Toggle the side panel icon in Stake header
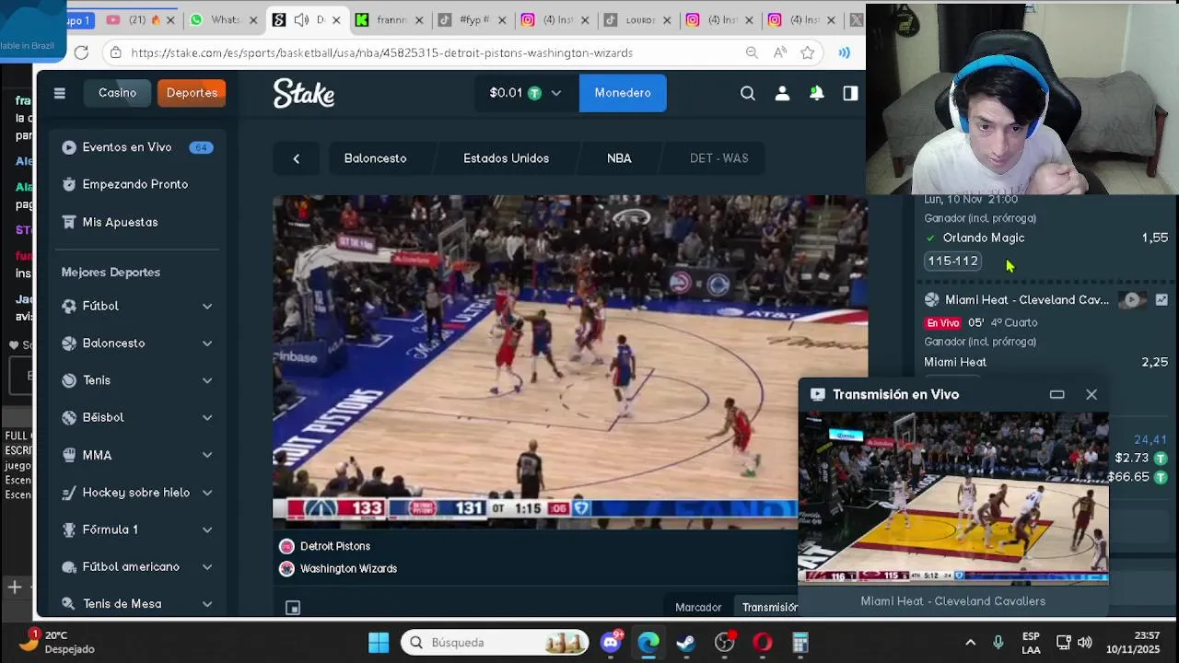 pos(850,93)
